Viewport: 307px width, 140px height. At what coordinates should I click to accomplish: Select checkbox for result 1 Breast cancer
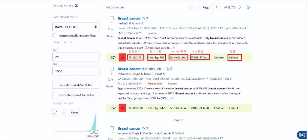[112, 18]
